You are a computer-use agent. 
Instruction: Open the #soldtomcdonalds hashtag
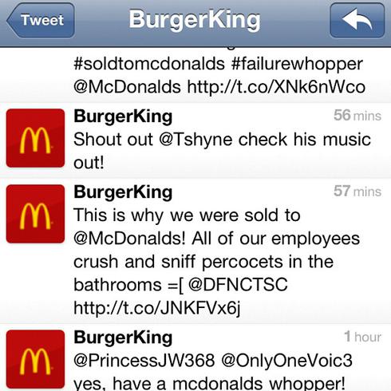click(149, 64)
